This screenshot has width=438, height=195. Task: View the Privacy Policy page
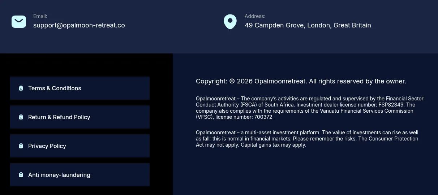(x=80, y=146)
